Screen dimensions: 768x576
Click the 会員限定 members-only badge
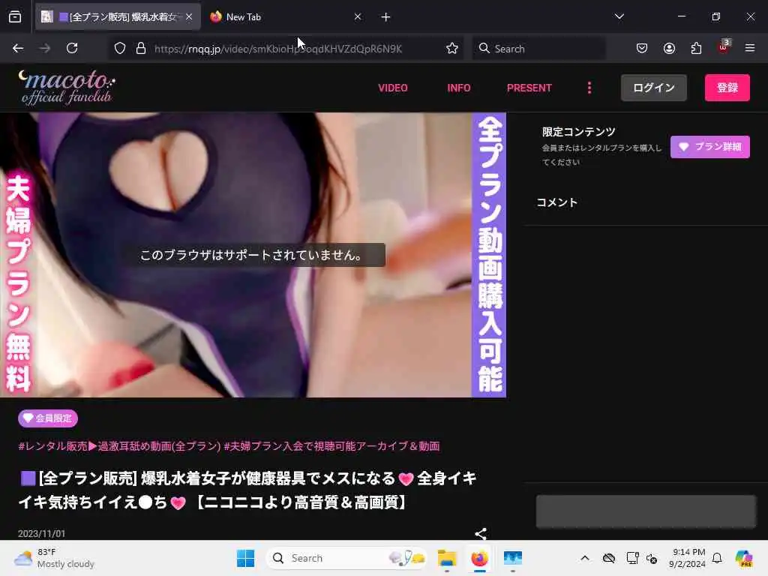click(x=48, y=418)
